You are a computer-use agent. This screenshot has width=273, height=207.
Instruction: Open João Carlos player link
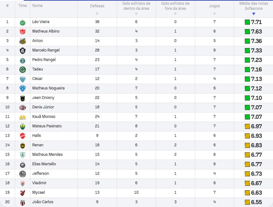click(43, 202)
